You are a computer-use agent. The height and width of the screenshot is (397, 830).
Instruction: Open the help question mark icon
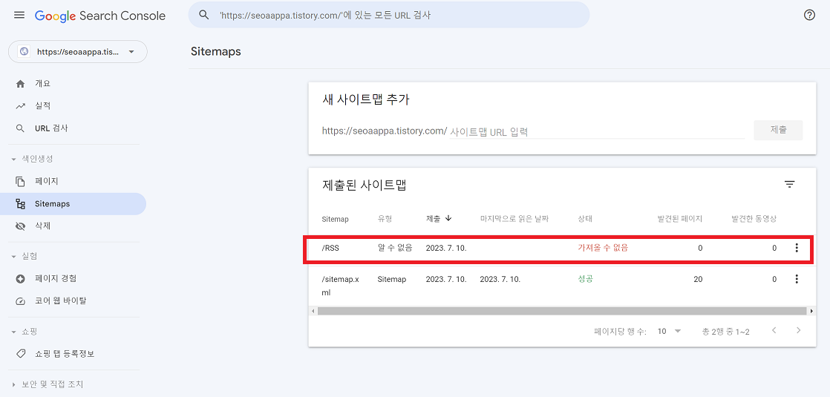[809, 15]
